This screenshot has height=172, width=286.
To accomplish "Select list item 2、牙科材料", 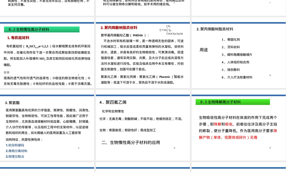I will pyautogui.click(x=231, y=47).
